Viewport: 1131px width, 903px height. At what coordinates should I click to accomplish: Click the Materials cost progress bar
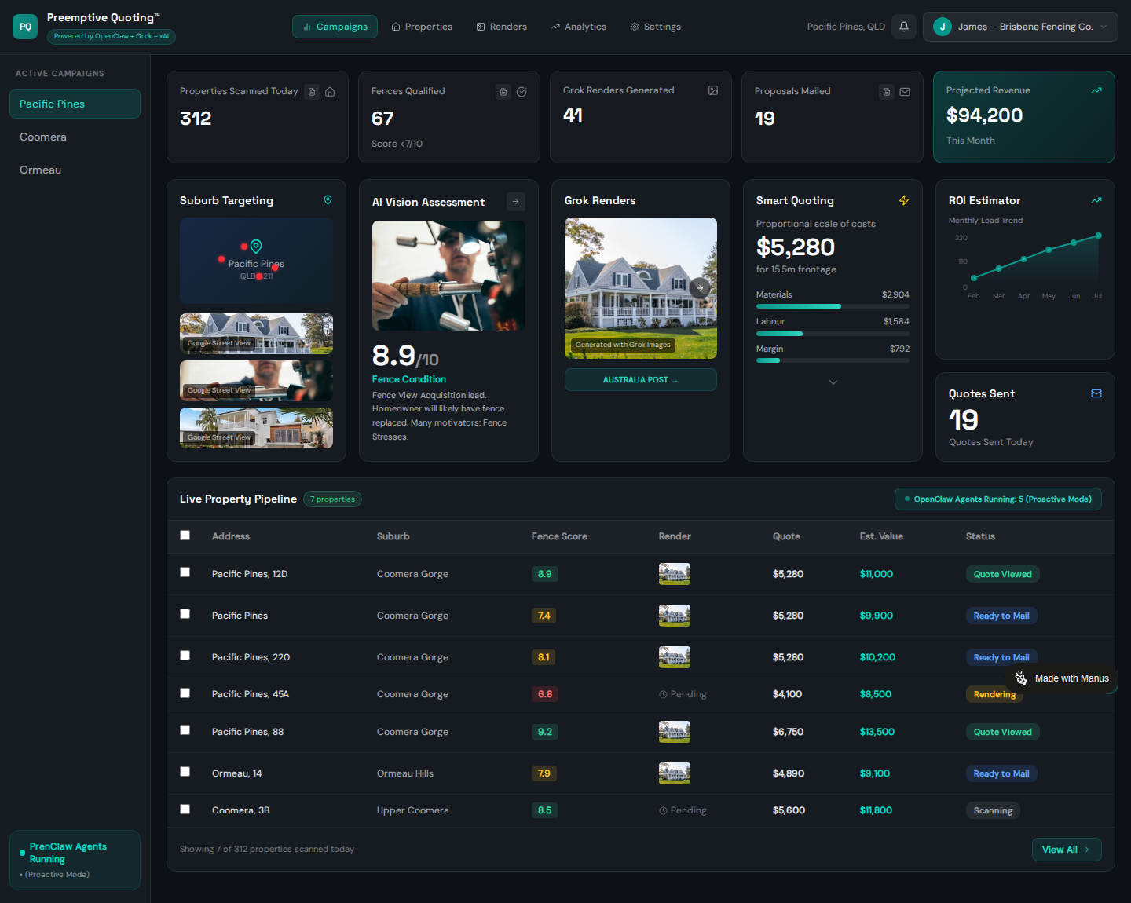pyautogui.click(x=833, y=306)
